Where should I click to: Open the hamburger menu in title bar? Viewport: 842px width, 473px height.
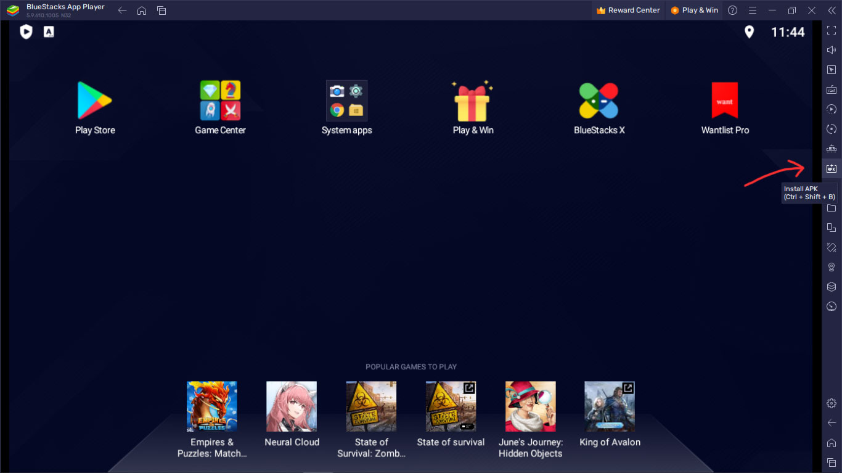point(752,10)
